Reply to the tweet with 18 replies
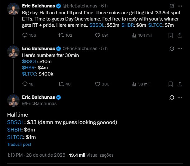Screen dimensions: 190x166 coord(26,84)
